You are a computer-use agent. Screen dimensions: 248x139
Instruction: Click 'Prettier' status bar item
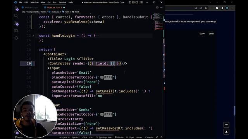click(149, 137)
